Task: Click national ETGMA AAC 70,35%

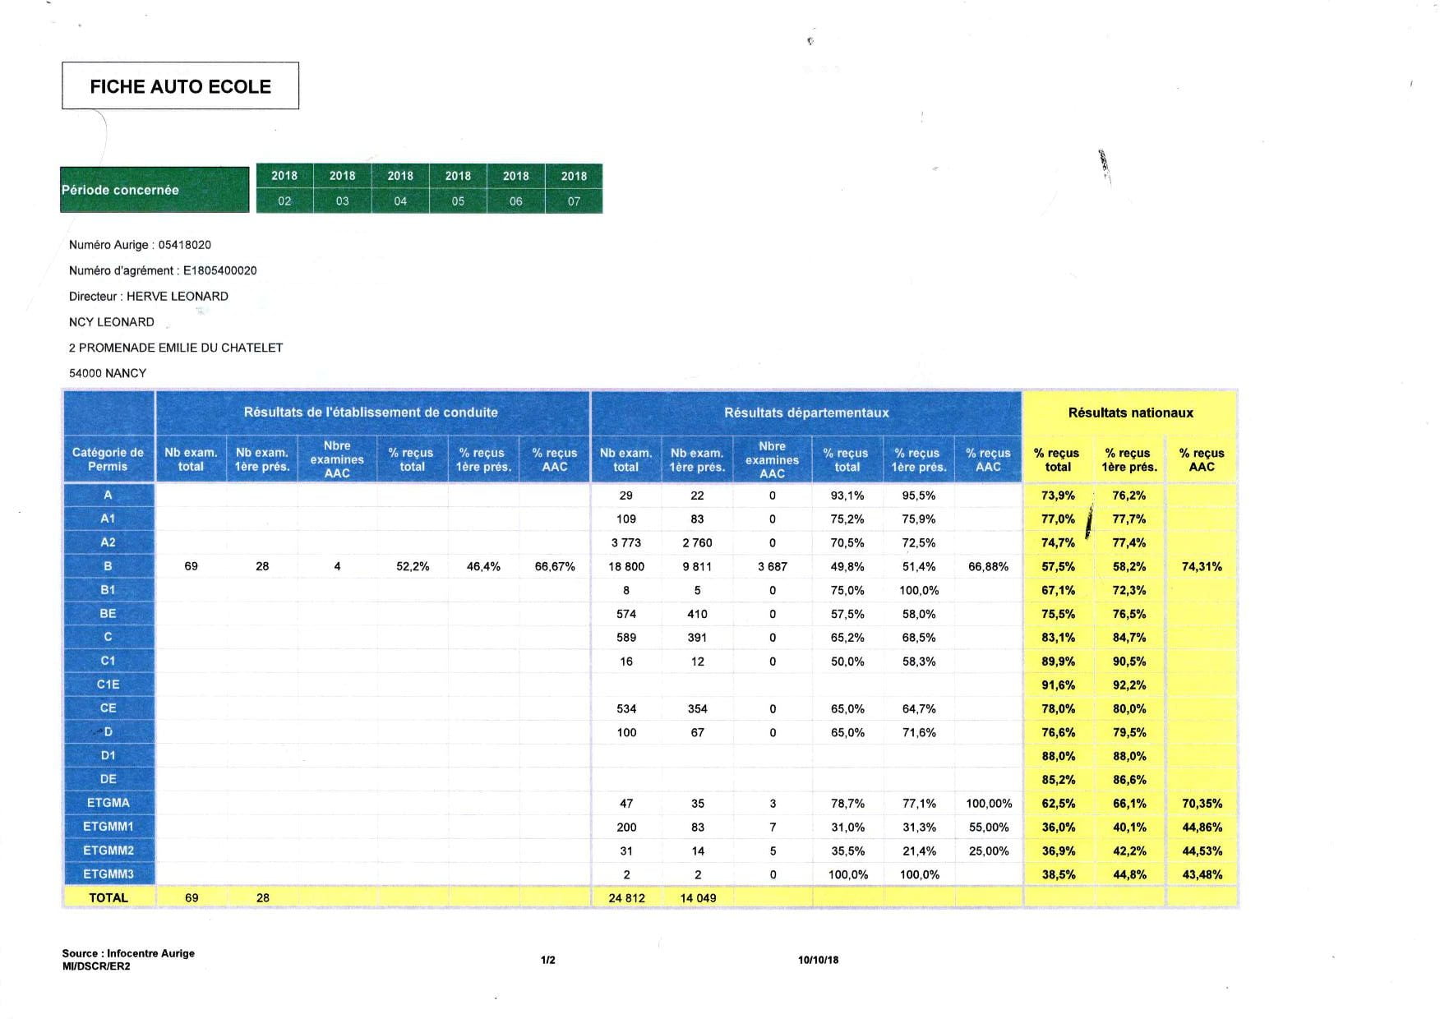Action: (x=1202, y=803)
